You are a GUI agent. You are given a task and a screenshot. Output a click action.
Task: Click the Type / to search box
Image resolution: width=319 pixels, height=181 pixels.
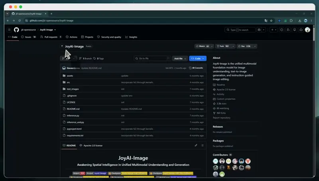(240, 30)
